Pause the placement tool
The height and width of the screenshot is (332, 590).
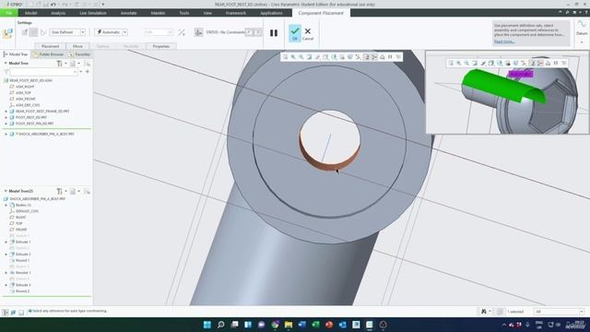pos(274,33)
